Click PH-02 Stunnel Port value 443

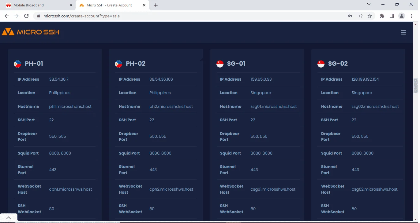click(153, 170)
